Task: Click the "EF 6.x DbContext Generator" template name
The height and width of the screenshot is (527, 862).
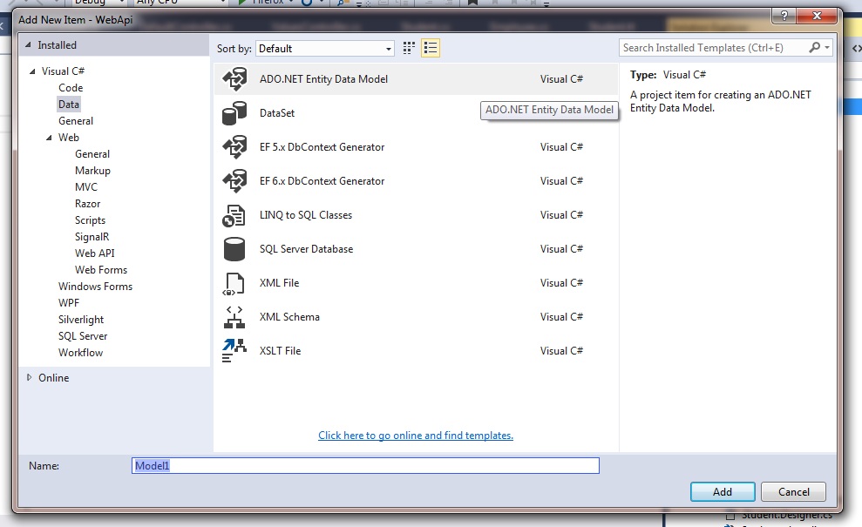Action: coord(322,181)
